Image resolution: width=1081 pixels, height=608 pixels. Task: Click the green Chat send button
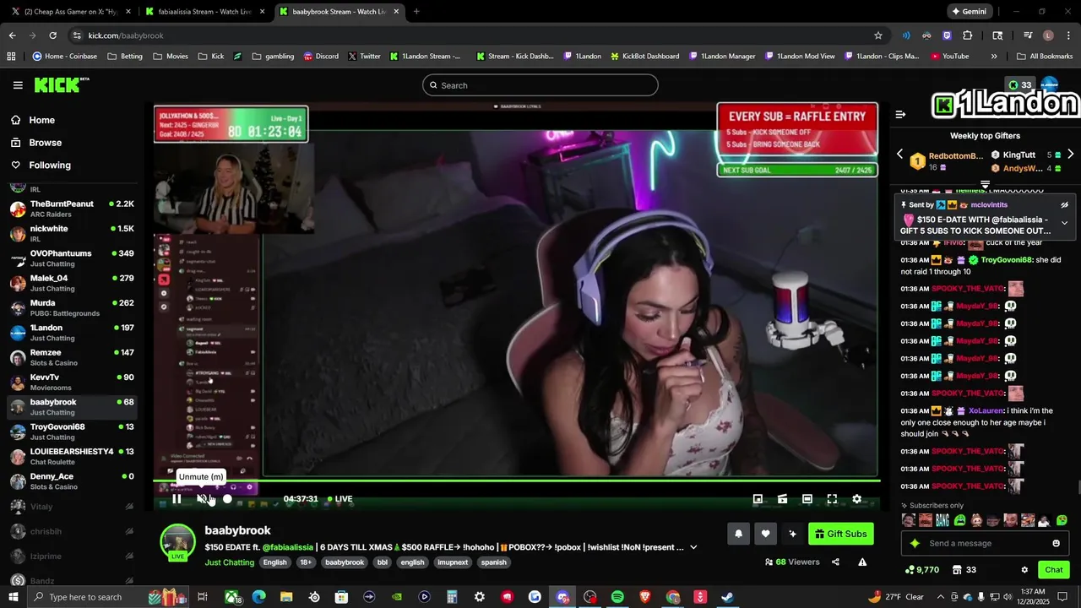click(x=1053, y=570)
